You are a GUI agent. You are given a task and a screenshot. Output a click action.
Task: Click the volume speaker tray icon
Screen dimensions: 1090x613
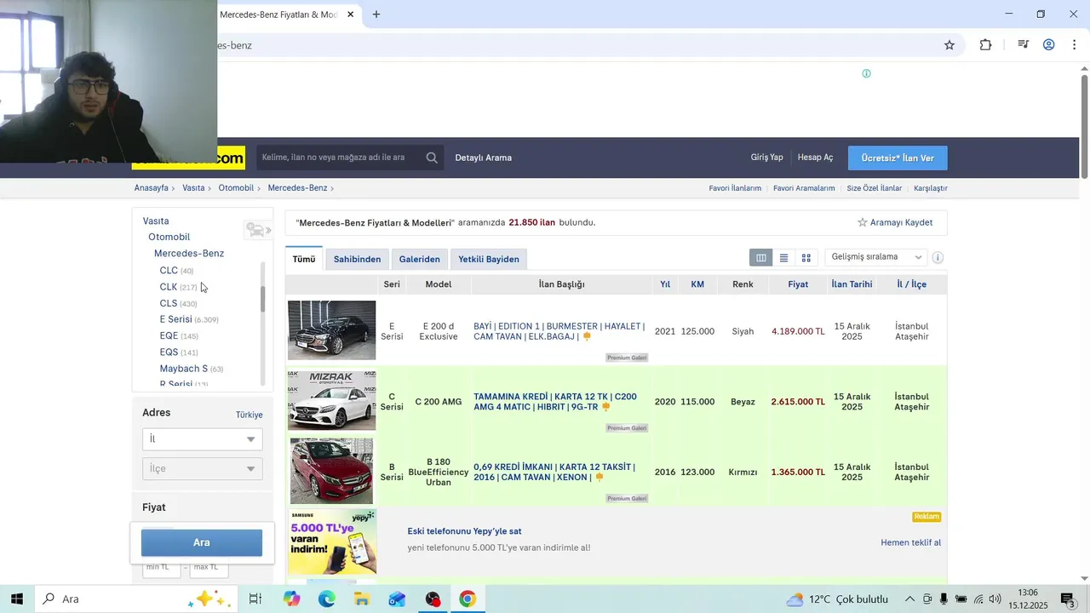[995, 599]
